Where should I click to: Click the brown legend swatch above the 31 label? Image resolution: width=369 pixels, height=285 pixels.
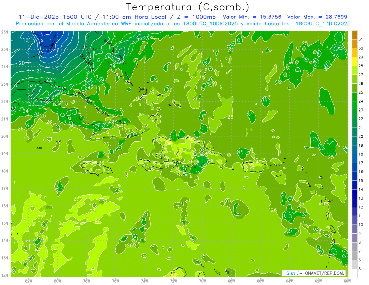coord(355,35)
